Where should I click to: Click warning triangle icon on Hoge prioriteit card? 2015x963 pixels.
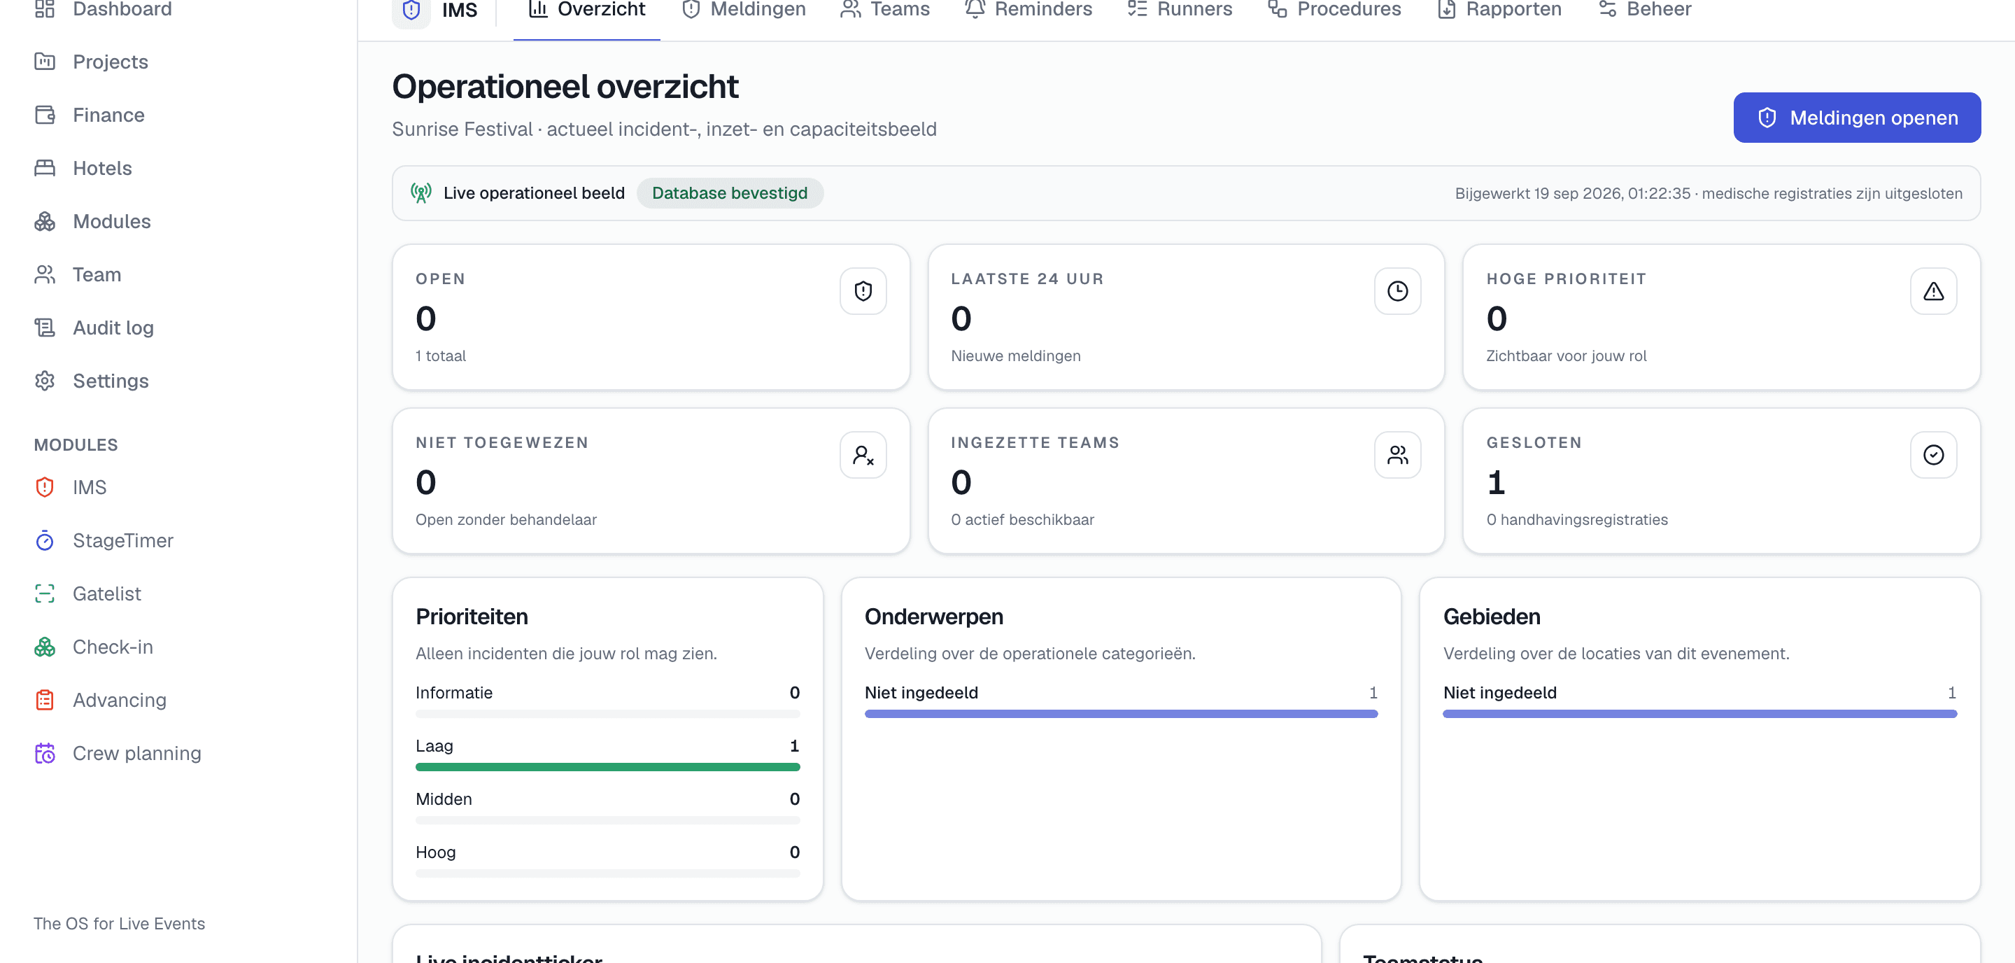(x=1933, y=291)
